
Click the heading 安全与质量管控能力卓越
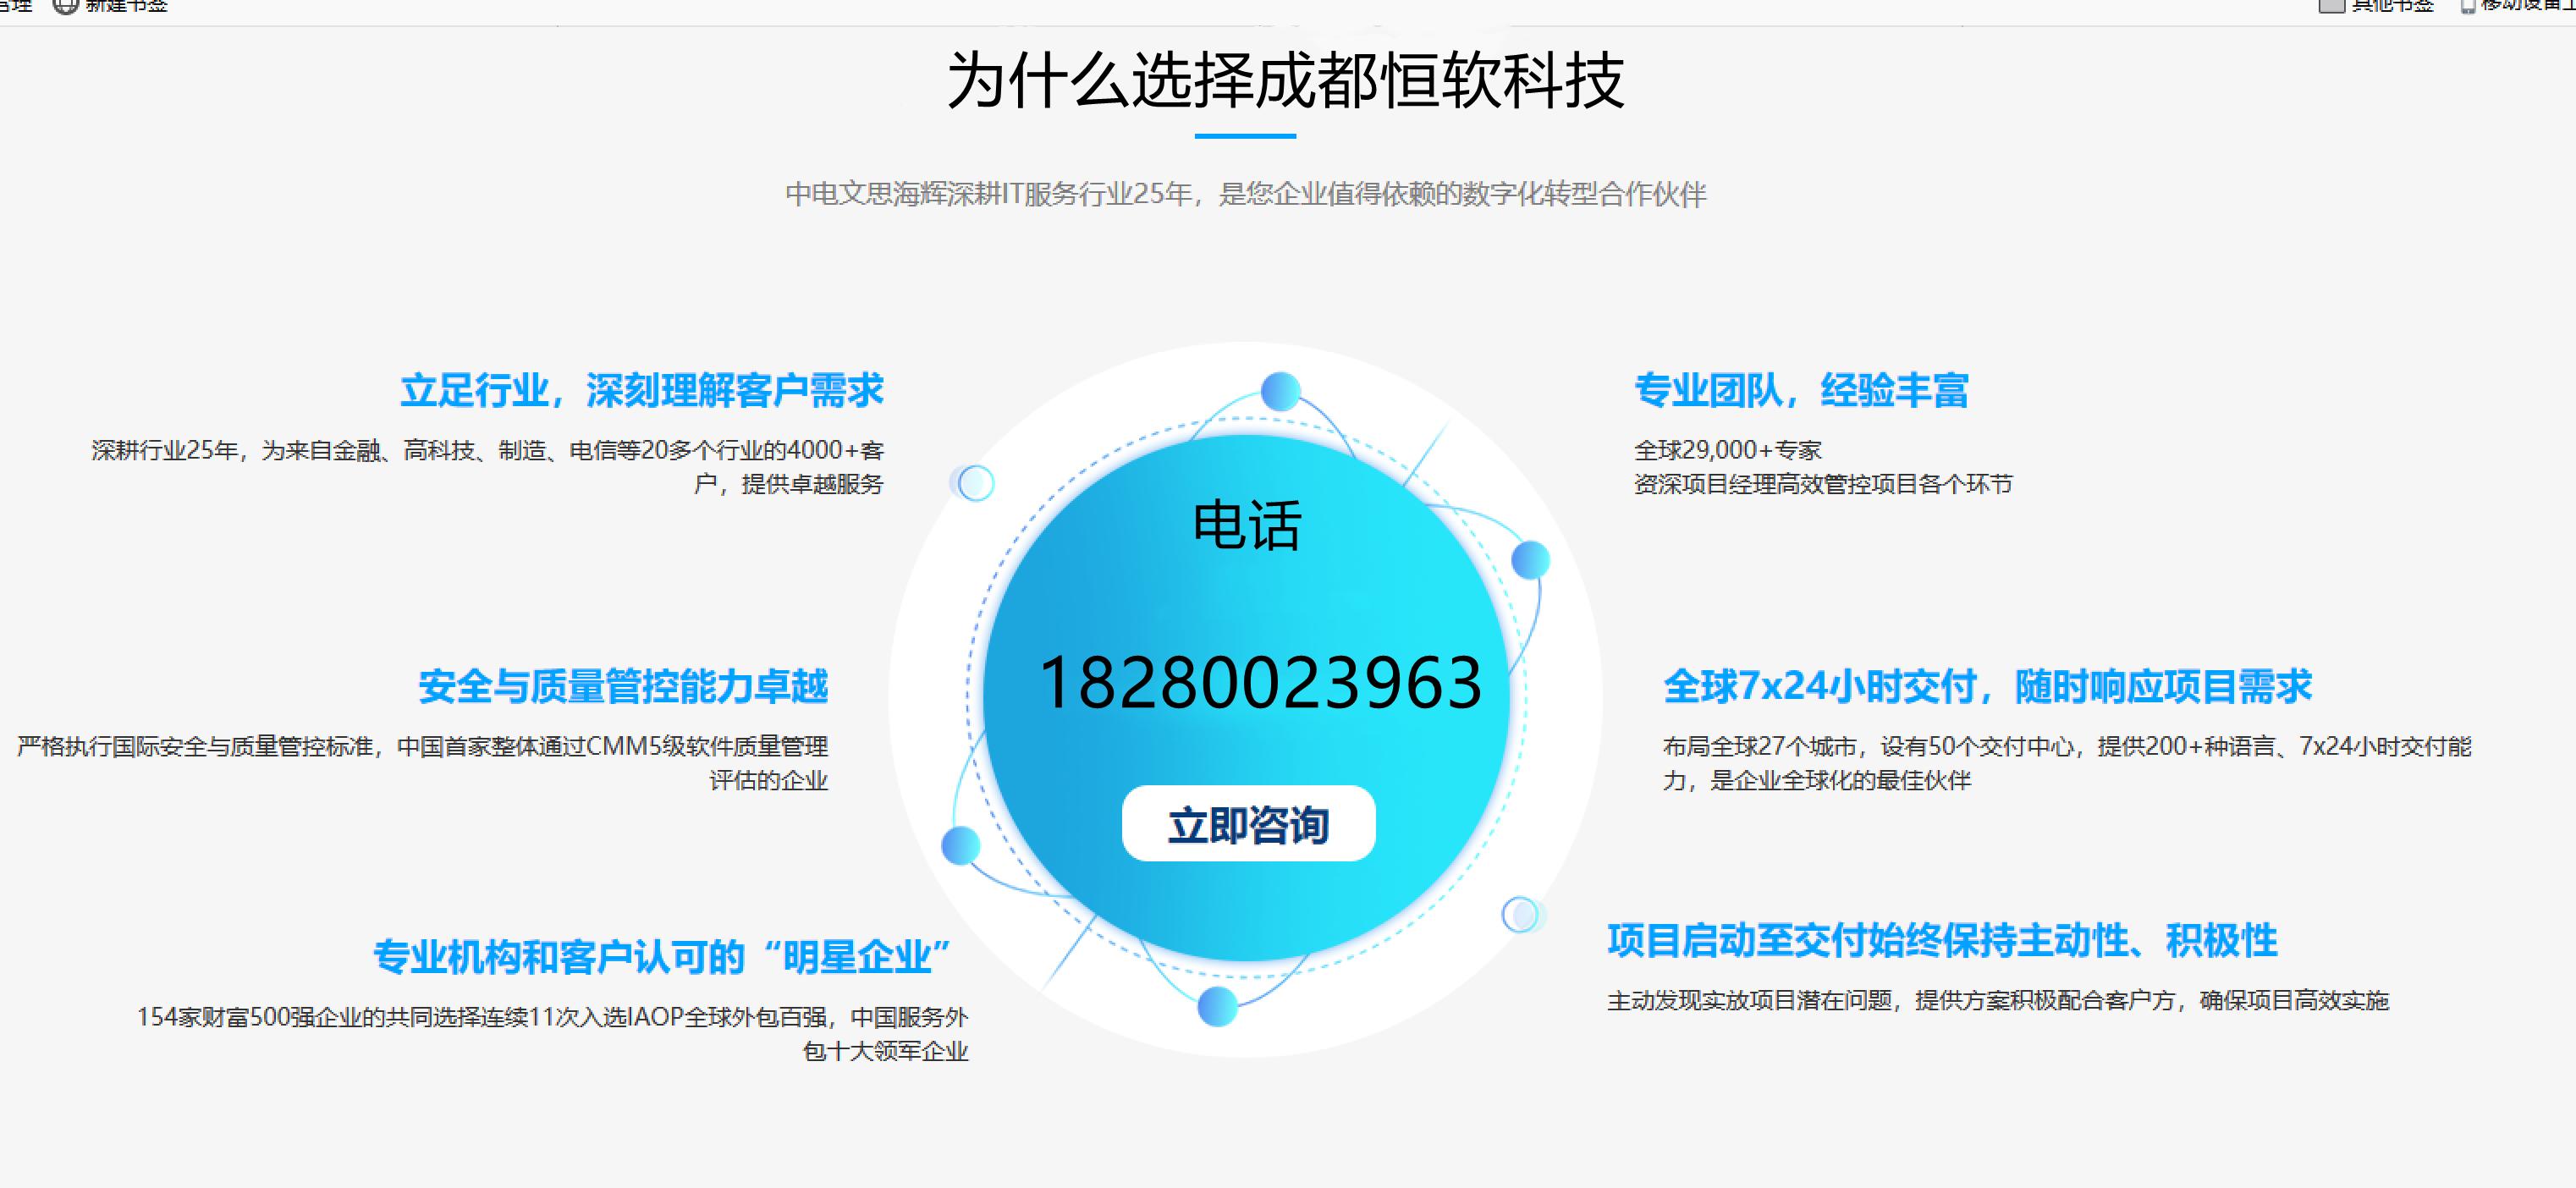(x=623, y=686)
